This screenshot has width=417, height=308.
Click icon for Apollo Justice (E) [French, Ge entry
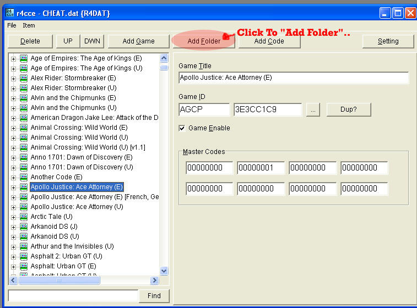click(24, 197)
